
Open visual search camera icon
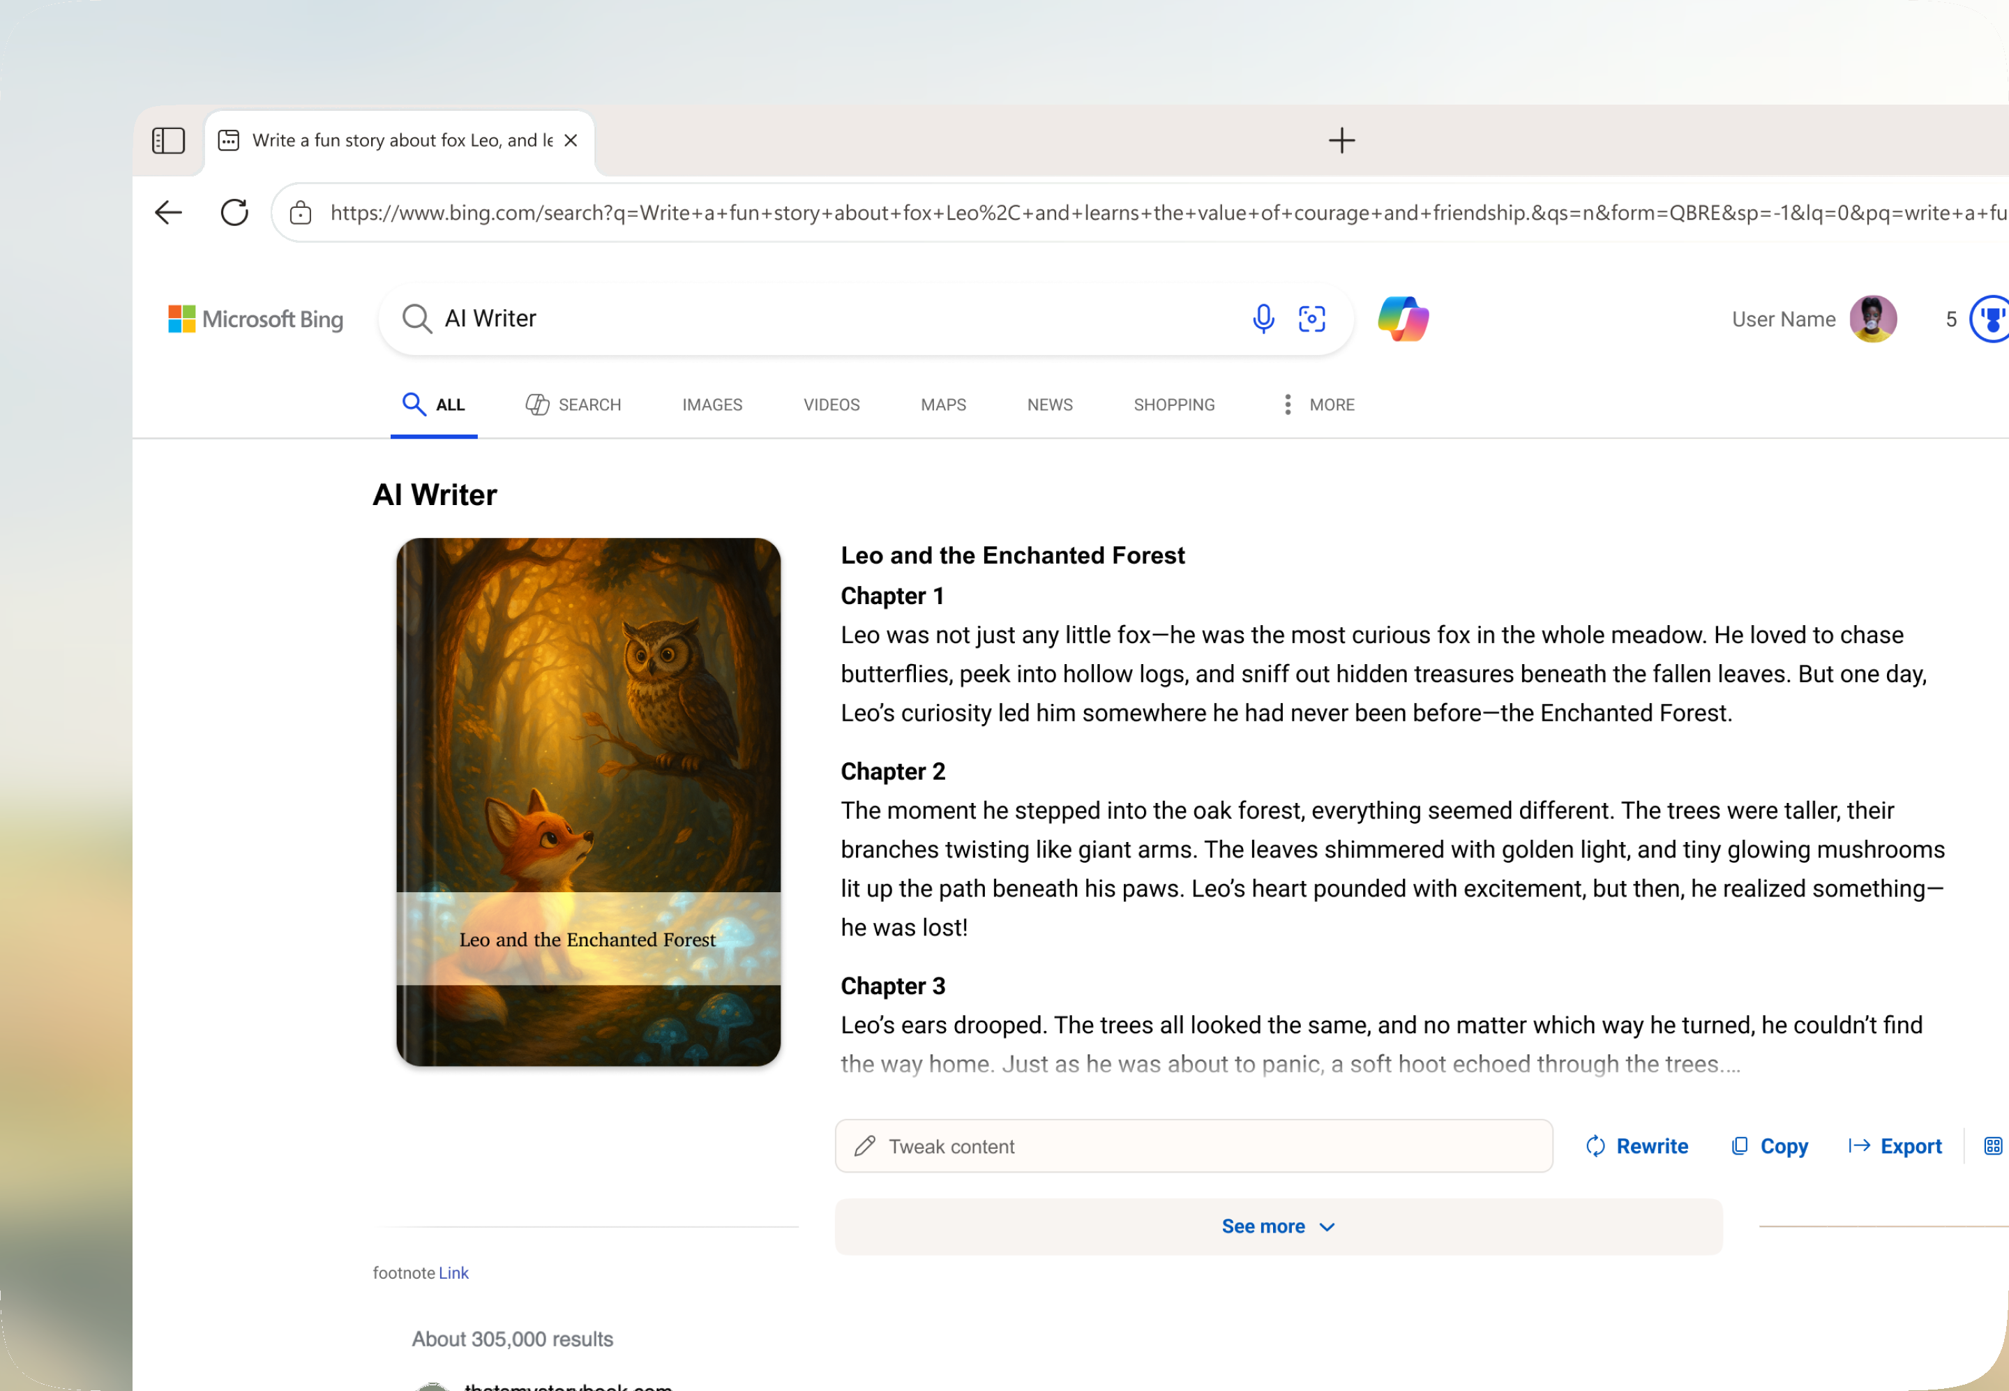1311,319
